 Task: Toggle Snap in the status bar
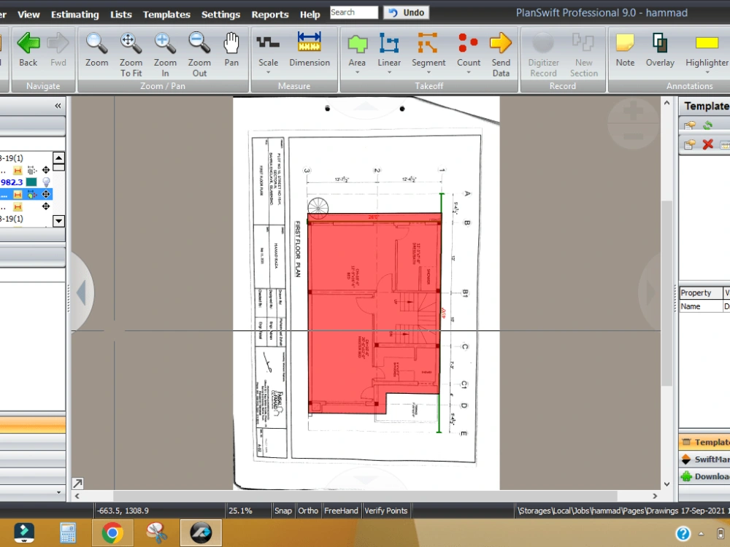(283, 511)
